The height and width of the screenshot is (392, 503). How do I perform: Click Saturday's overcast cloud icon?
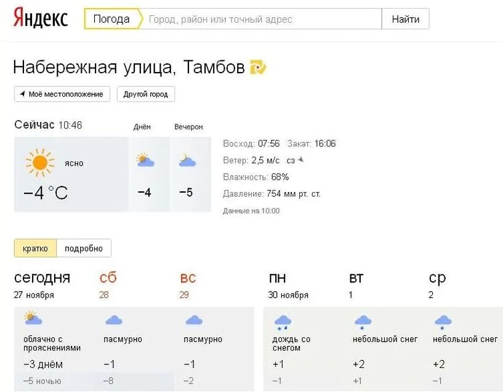[113, 320]
